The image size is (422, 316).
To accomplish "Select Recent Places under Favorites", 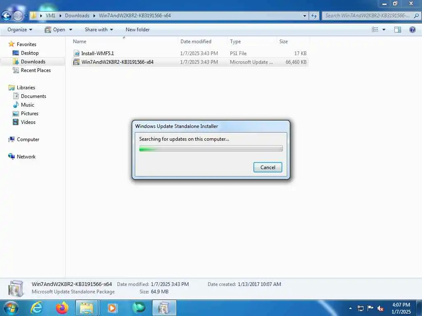I will click(x=35, y=70).
